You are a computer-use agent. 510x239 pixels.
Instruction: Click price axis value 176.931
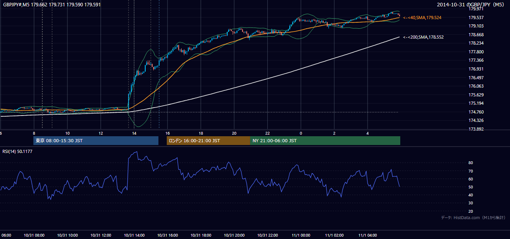click(x=476, y=69)
